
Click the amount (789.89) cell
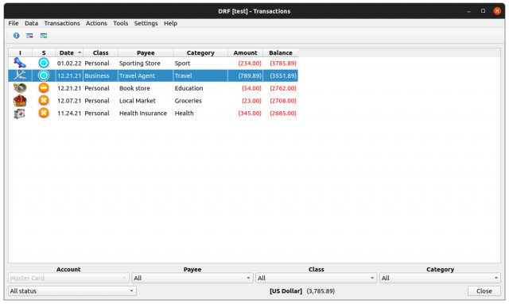coord(246,75)
